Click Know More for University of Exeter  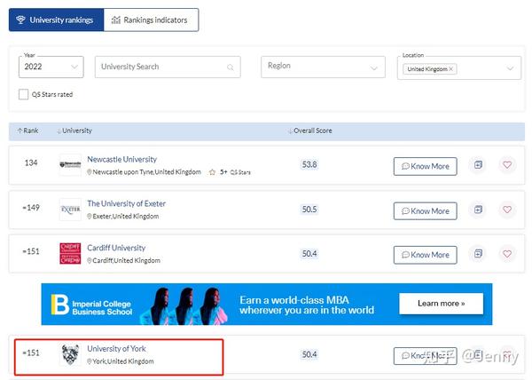click(x=425, y=211)
